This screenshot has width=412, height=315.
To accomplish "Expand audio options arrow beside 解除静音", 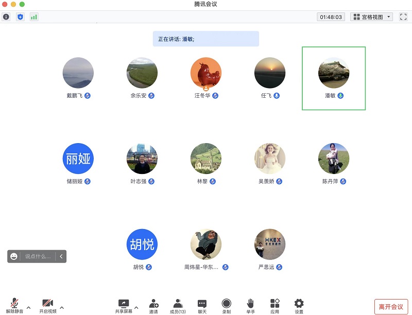I will [28, 308].
